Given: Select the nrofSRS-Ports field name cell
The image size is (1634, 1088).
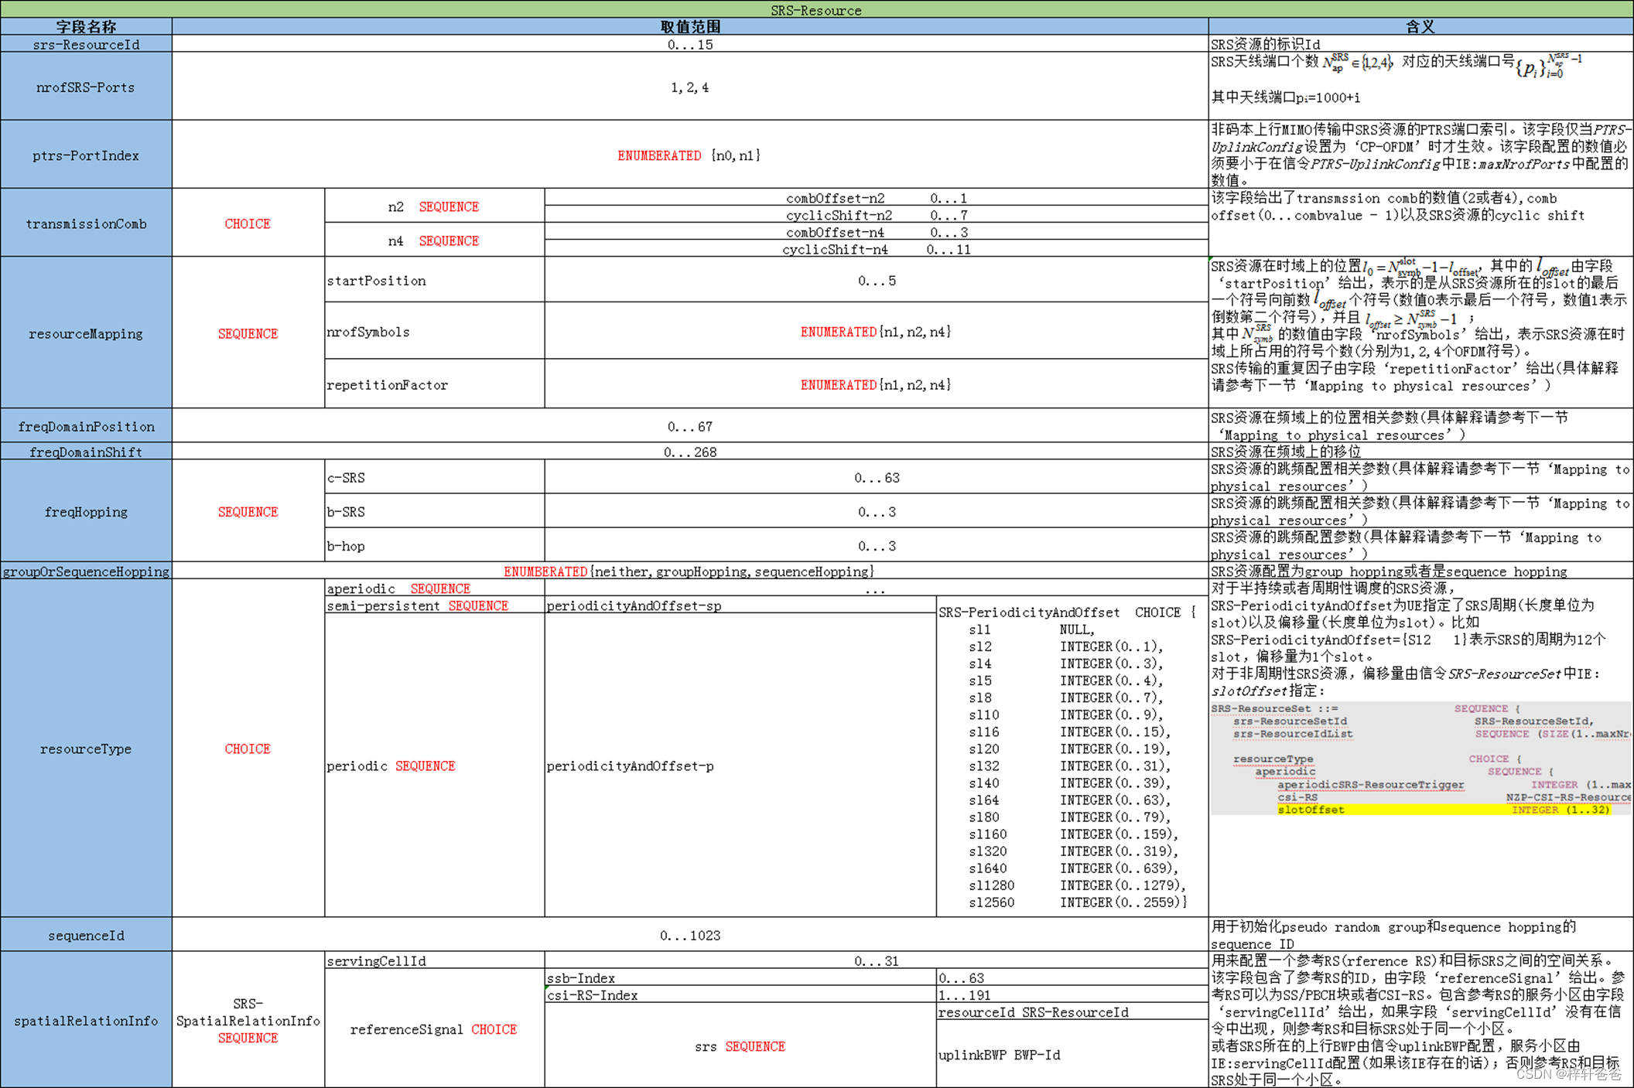Looking at the screenshot, I should tap(85, 87).
